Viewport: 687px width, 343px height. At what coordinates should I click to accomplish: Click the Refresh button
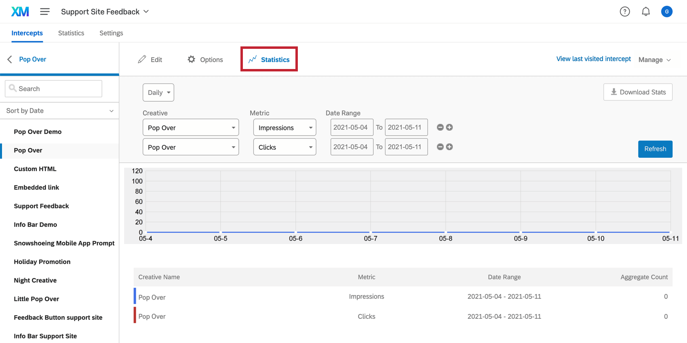click(655, 149)
